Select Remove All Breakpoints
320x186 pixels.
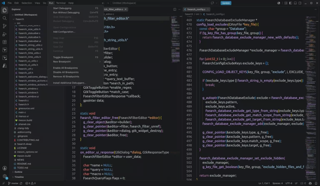[76, 77]
